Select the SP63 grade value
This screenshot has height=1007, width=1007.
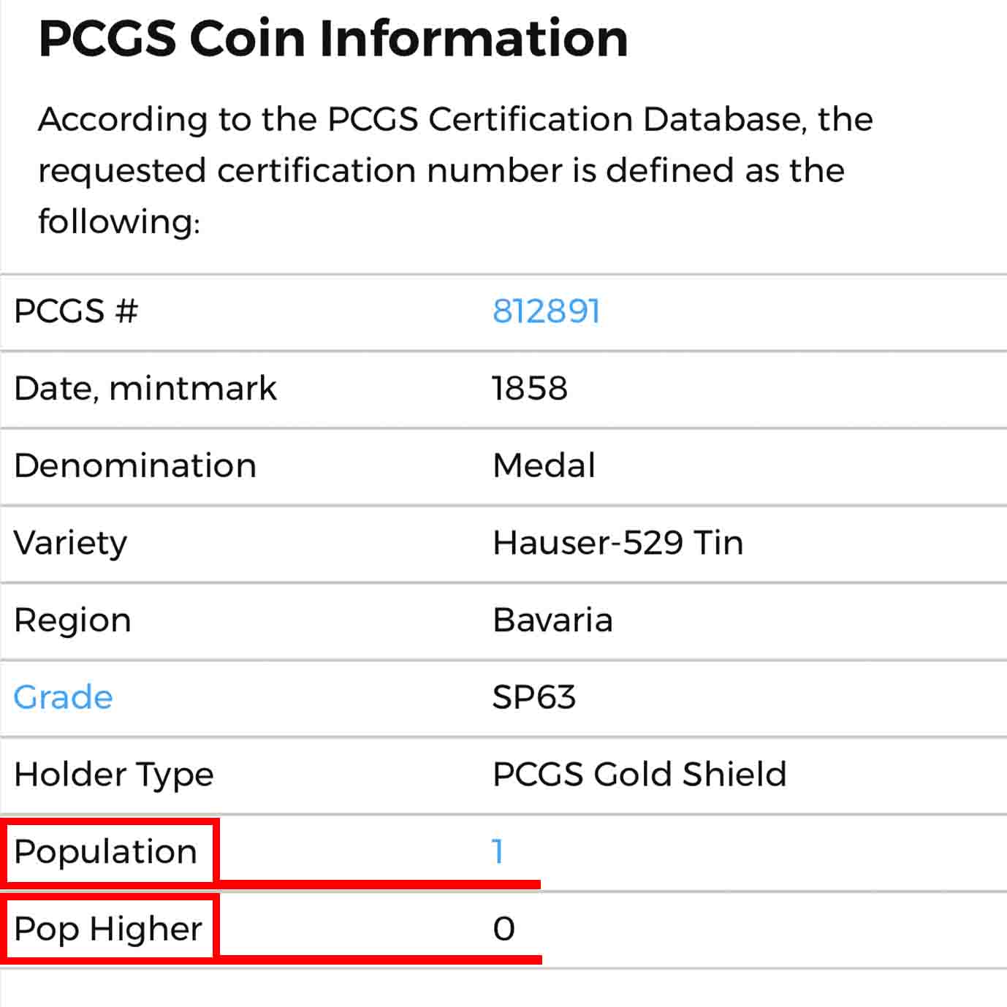(x=534, y=697)
